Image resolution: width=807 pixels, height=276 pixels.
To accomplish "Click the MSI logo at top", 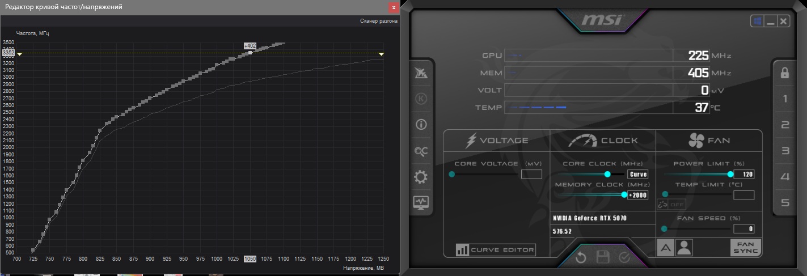I will [x=602, y=22].
